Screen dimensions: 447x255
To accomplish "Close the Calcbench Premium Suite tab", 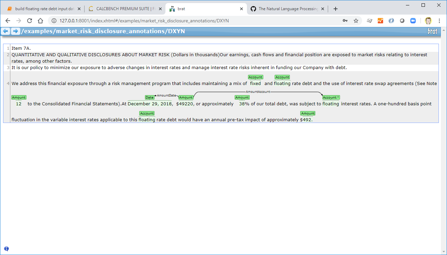I will [160, 9].
